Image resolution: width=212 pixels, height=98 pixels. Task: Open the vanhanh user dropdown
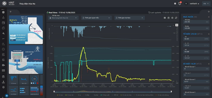[195, 4]
